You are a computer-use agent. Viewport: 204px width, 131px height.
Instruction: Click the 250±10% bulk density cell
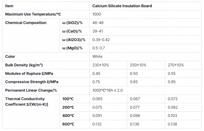pos(146,65)
